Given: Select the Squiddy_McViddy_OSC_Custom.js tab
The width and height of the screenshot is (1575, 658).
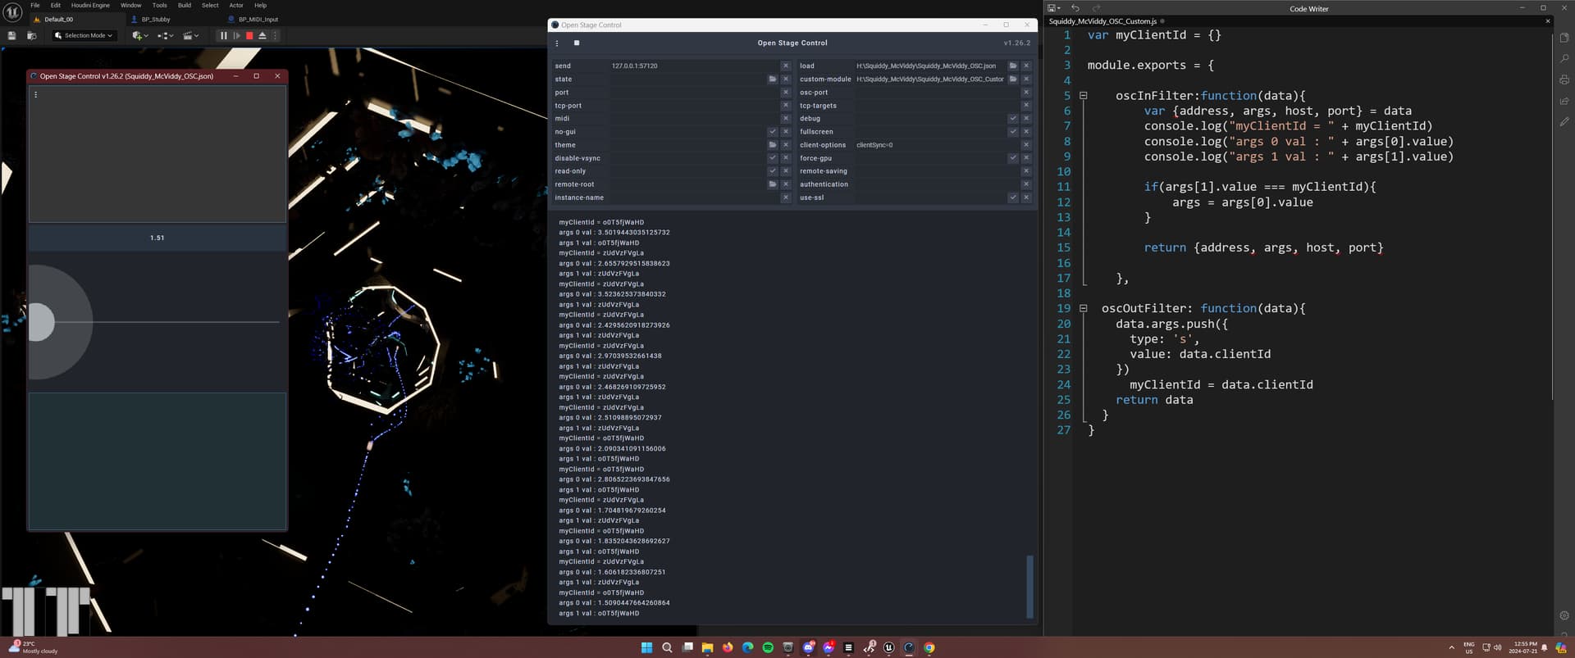Looking at the screenshot, I should coord(1102,21).
